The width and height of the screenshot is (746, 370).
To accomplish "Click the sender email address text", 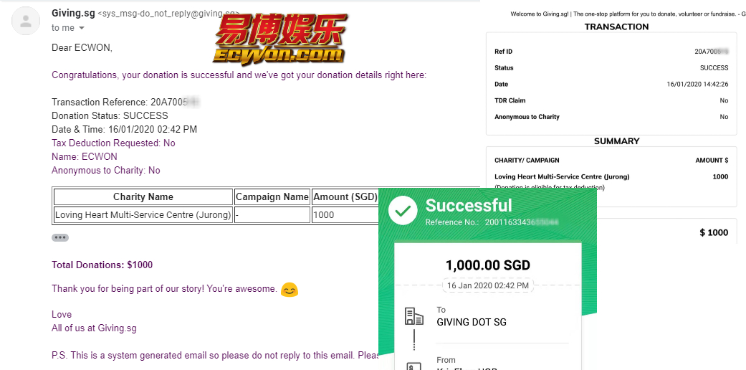I will [x=168, y=14].
